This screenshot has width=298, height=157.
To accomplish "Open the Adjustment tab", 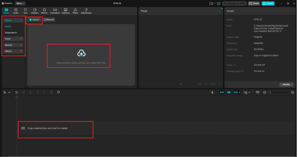I will tap(86, 11).
